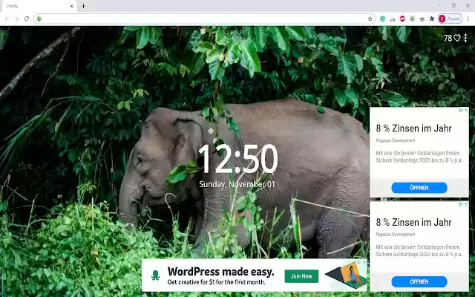Select the Charity tab
This screenshot has height=297, width=475.
click(x=38, y=6)
